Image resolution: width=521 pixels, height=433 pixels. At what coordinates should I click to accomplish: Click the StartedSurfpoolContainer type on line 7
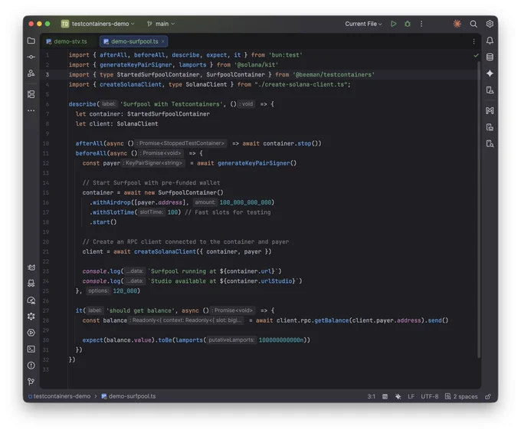point(168,114)
